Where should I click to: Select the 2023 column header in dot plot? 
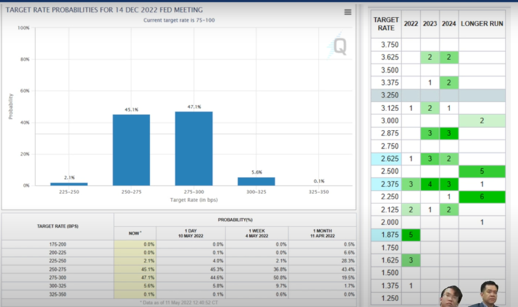(x=430, y=24)
